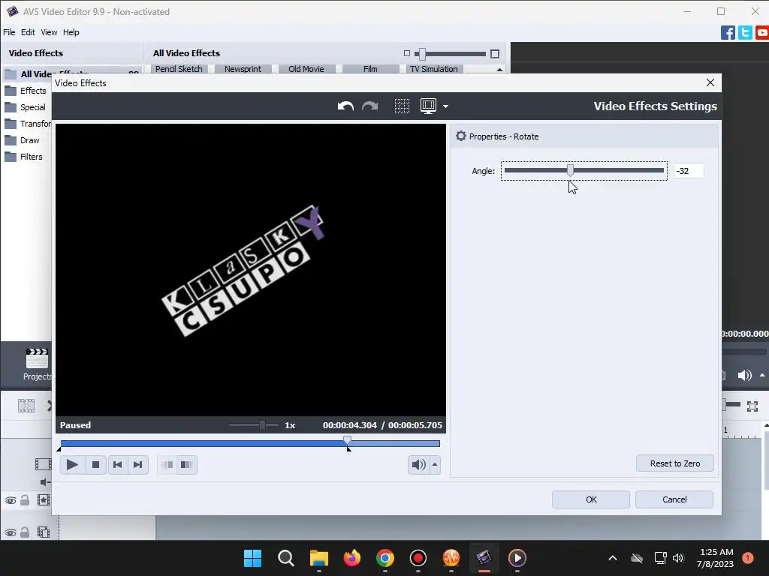Click the playback speed slider
This screenshot has width=769, height=576.
point(254,425)
